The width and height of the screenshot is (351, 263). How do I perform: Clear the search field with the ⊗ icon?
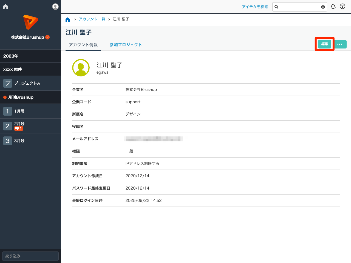(x=323, y=7)
